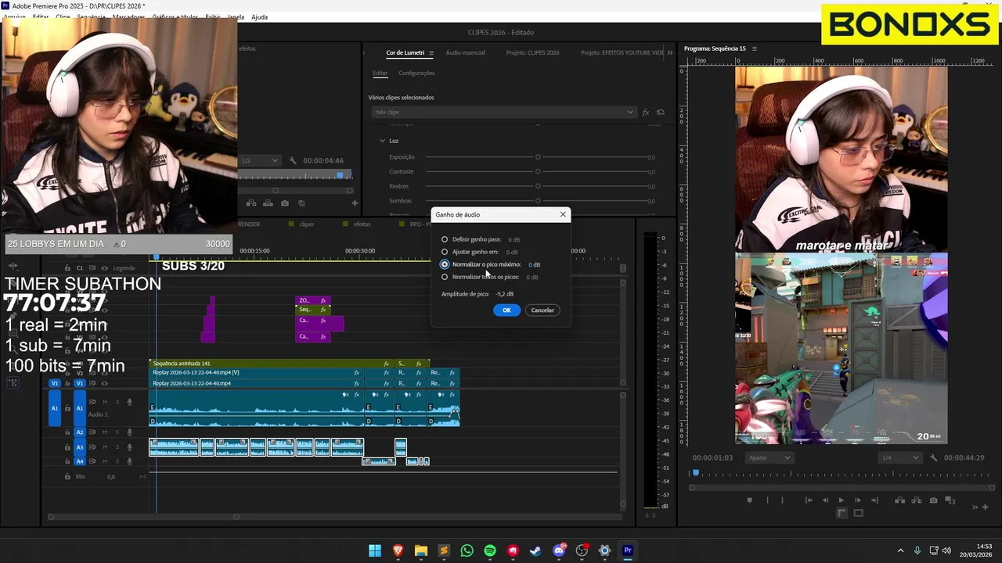
Task: Open WhatsApp from taskbar
Action: (467, 550)
